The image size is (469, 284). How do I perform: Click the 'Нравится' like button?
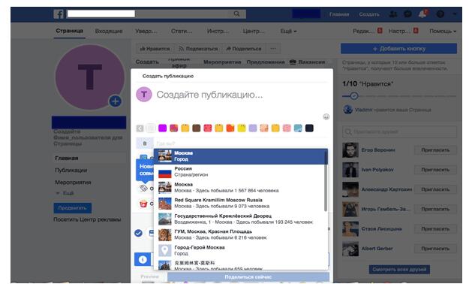point(155,49)
